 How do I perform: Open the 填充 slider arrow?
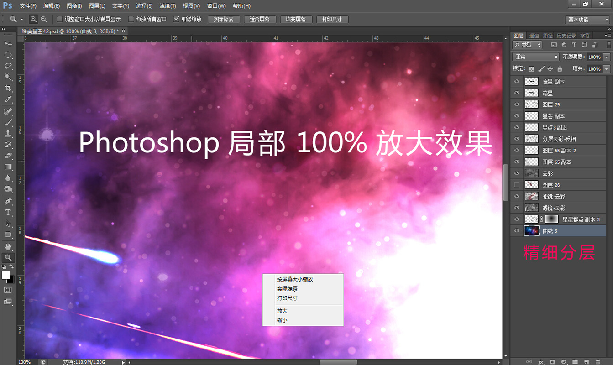607,69
